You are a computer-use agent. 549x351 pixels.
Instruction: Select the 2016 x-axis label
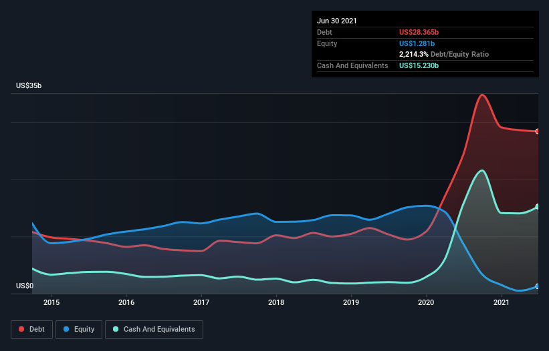126,303
